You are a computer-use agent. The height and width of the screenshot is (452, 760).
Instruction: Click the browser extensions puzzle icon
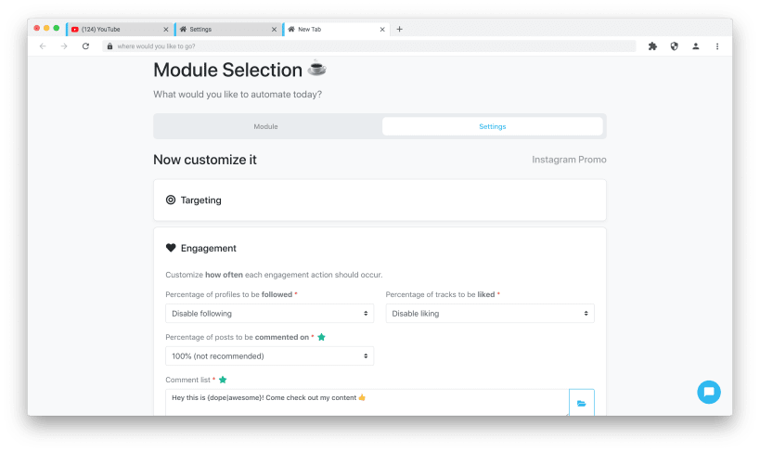coord(652,46)
